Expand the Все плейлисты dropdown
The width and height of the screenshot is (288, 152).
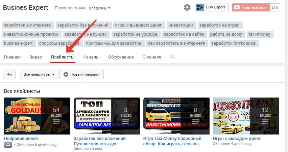tap(39, 74)
